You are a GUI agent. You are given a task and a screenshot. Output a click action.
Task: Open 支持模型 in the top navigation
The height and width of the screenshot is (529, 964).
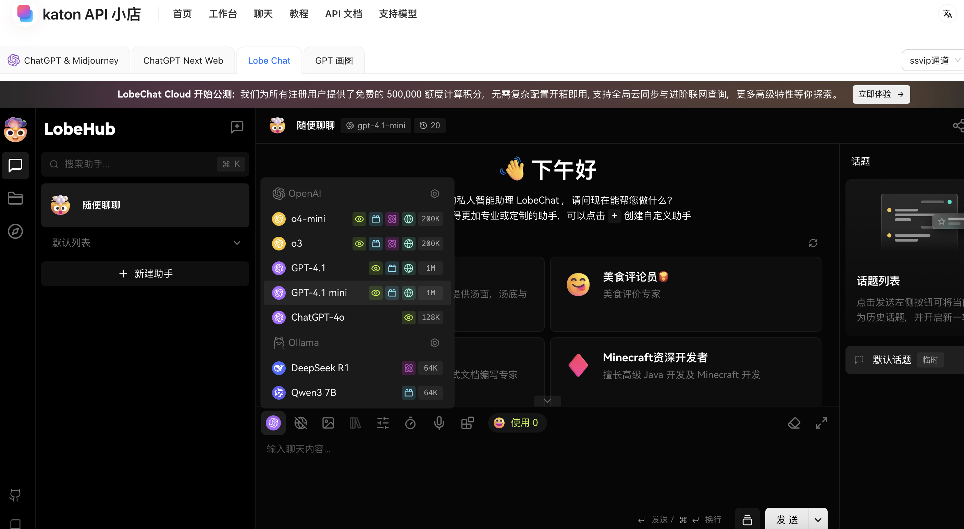pyautogui.click(x=398, y=14)
